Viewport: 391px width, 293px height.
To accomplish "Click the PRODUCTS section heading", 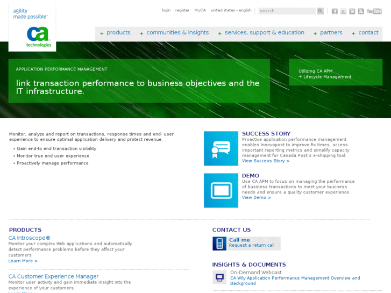I will coord(25,230).
